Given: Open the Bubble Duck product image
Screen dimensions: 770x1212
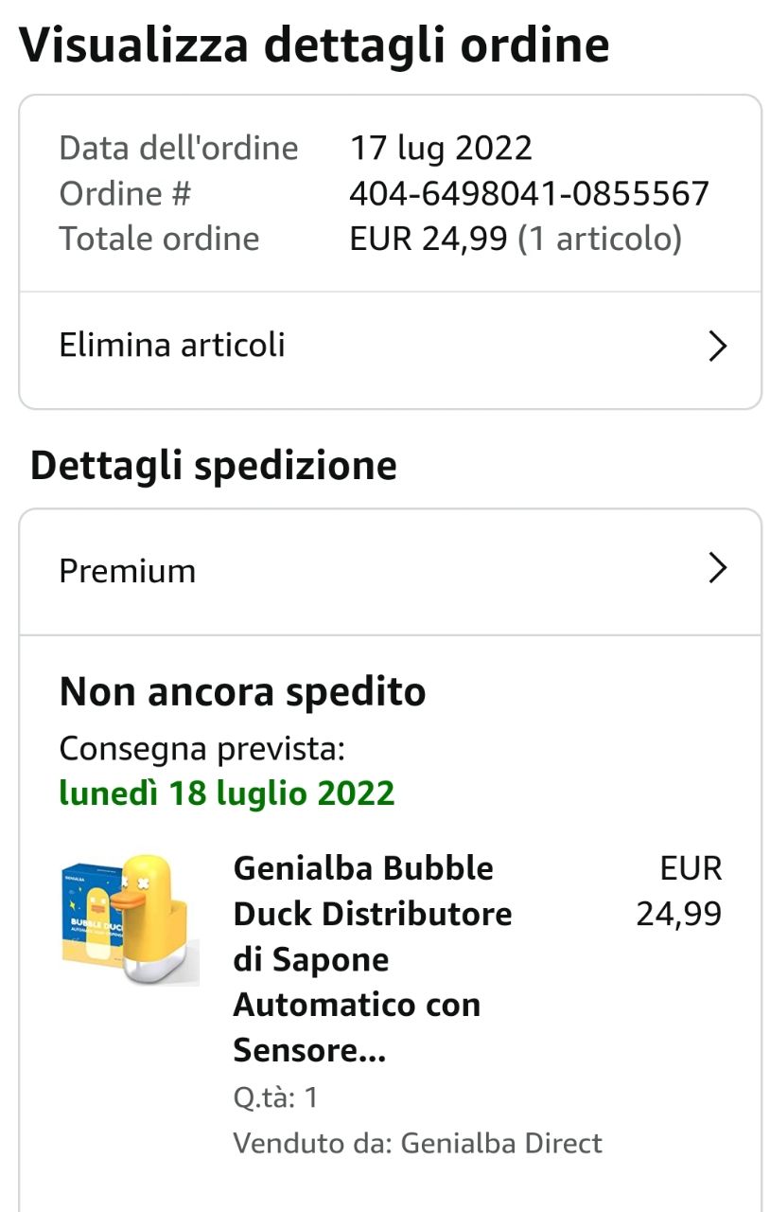Looking at the screenshot, I should [130, 918].
